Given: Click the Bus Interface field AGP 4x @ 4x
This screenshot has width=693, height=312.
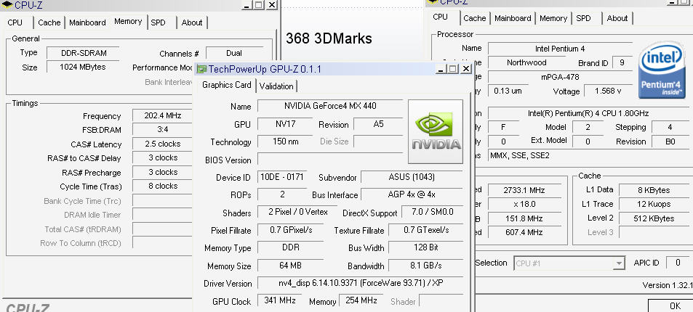Looking at the screenshot, I should click(x=412, y=194).
